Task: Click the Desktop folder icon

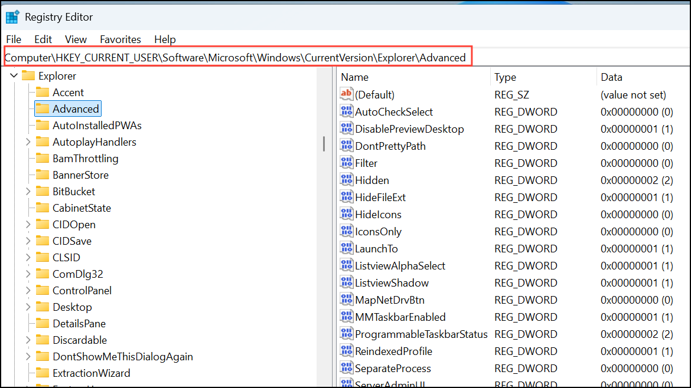Action: (x=43, y=307)
